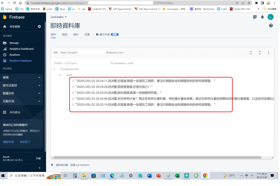Open the help question mark icon
280x186 pixels.
[271, 26]
